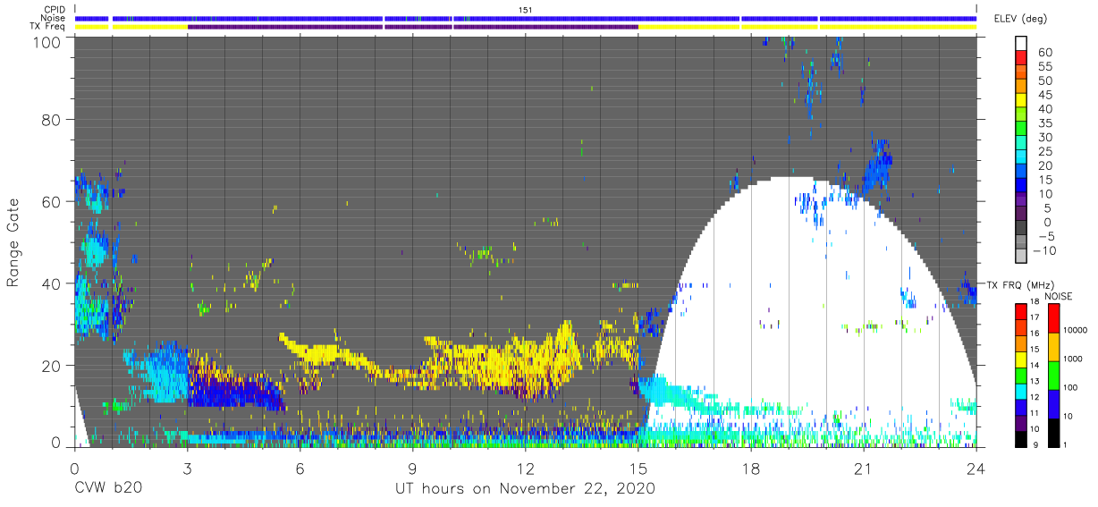Click the 3 tick on the UT hours axis
The width and height of the screenshot is (1098, 507).
click(x=187, y=469)
